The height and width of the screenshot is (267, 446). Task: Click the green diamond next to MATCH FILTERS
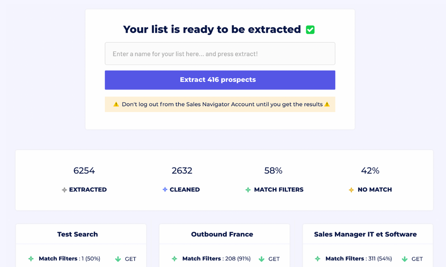tap(247, 190)
